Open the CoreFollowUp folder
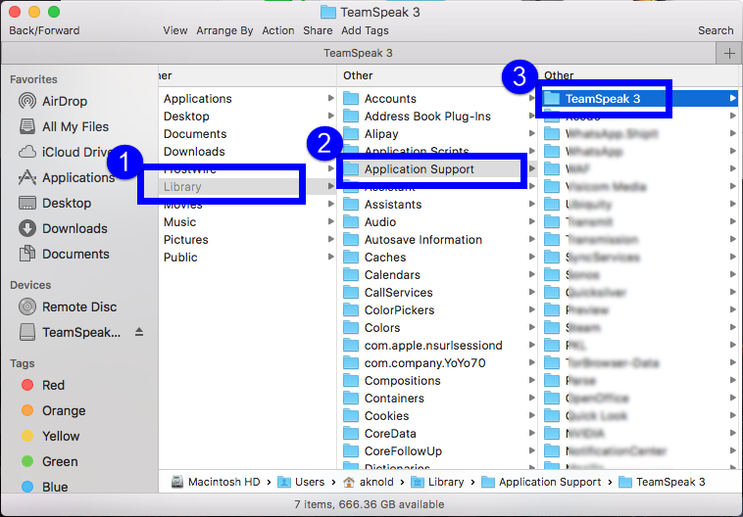The height and width of the screenshot is (517, 743). click(x=437, y=451)
